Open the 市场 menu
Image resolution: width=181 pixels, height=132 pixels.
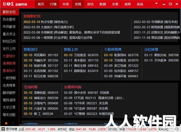(x=65, y=4)
